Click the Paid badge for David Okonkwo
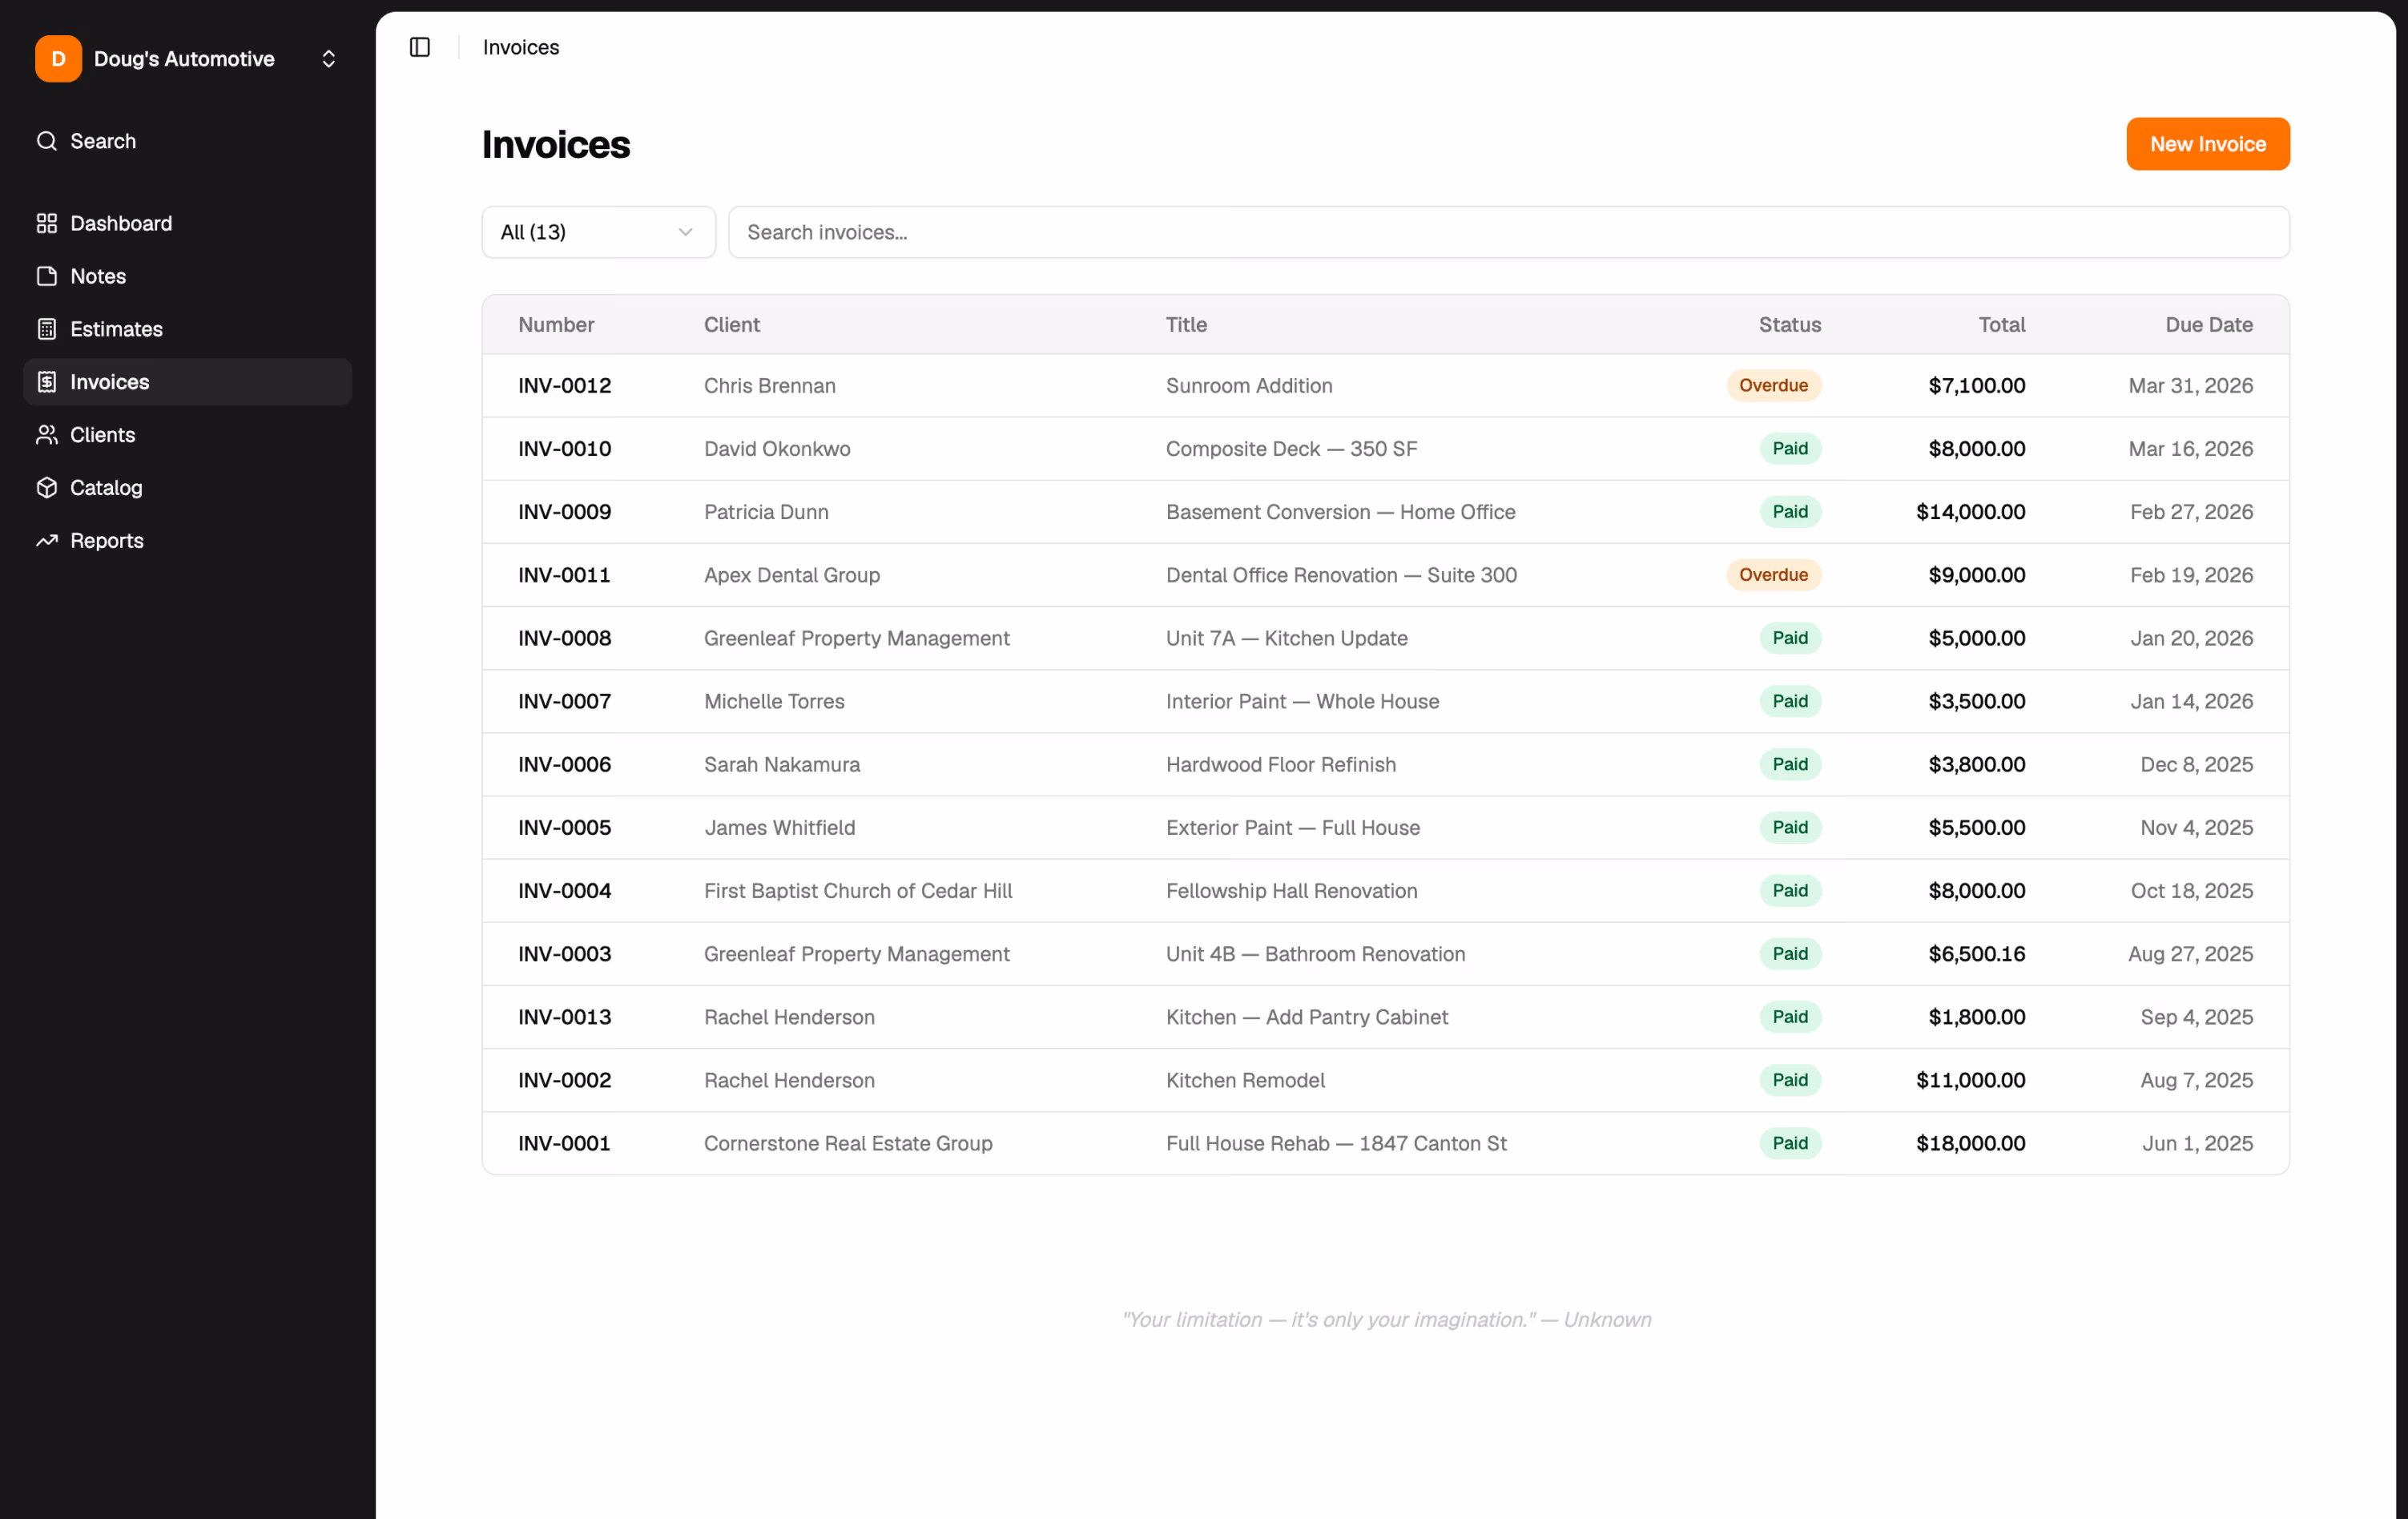This screenshot has width=2408, height=1519. pos(1790,449)
